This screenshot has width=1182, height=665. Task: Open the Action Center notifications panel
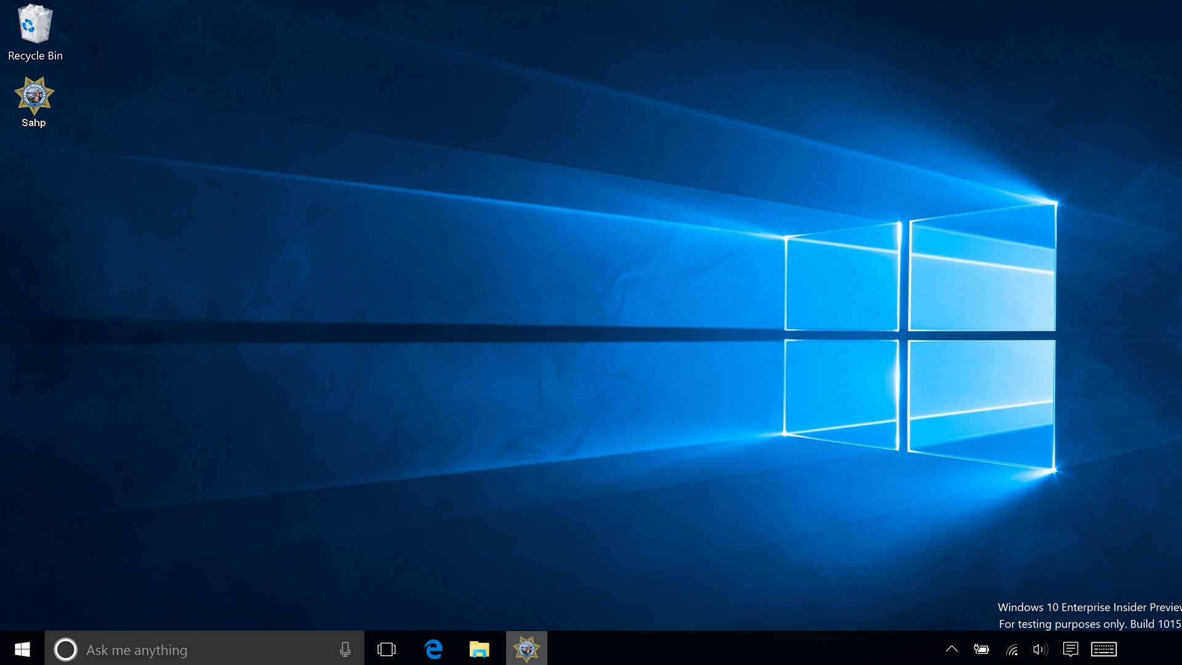coord(1071,649)
